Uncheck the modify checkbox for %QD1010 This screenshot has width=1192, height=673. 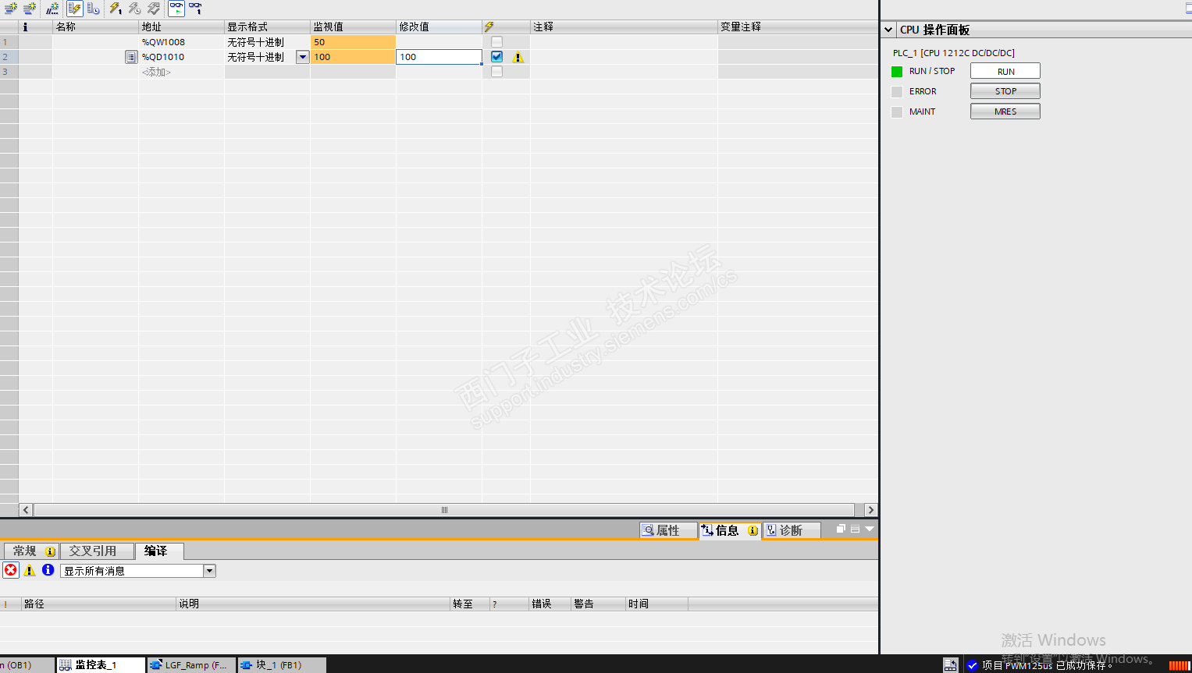click(x=496, y=57)
